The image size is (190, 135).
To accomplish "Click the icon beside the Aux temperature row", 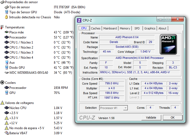I will point(7,63).
